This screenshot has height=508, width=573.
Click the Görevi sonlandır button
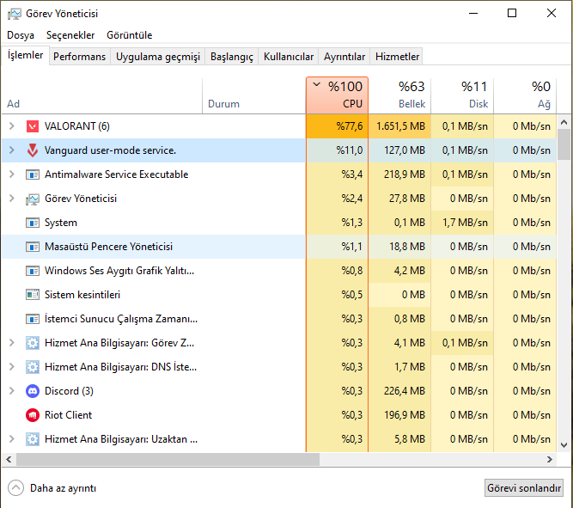click(x=524, y=488)
